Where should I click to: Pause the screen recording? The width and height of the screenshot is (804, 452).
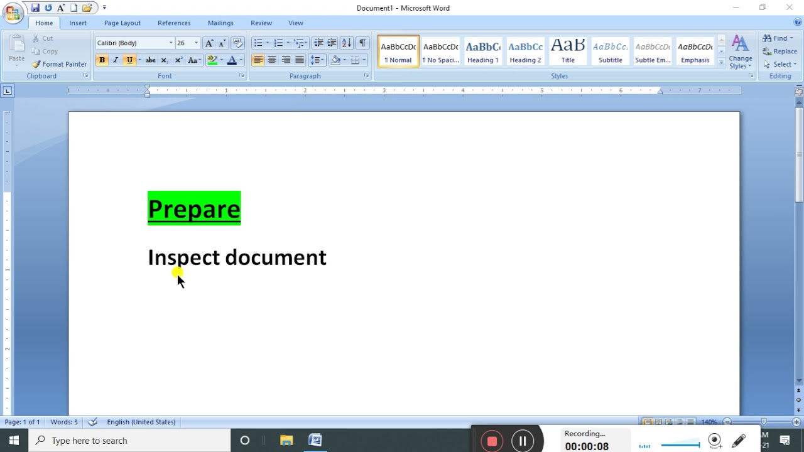tap(523, 441)
